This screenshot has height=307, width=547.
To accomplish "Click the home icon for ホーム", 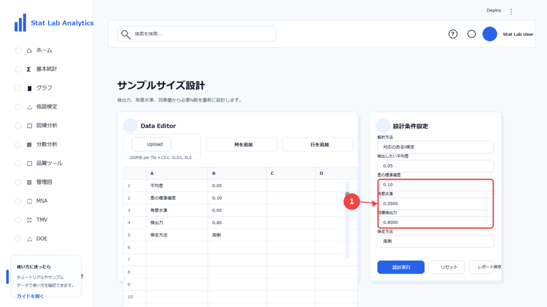I will pos(29,51).
